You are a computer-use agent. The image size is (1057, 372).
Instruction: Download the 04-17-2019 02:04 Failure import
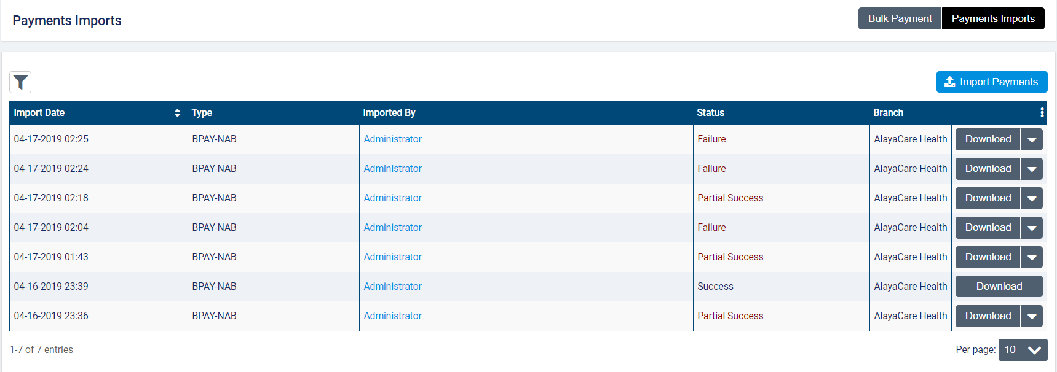[x=988, y=228]
